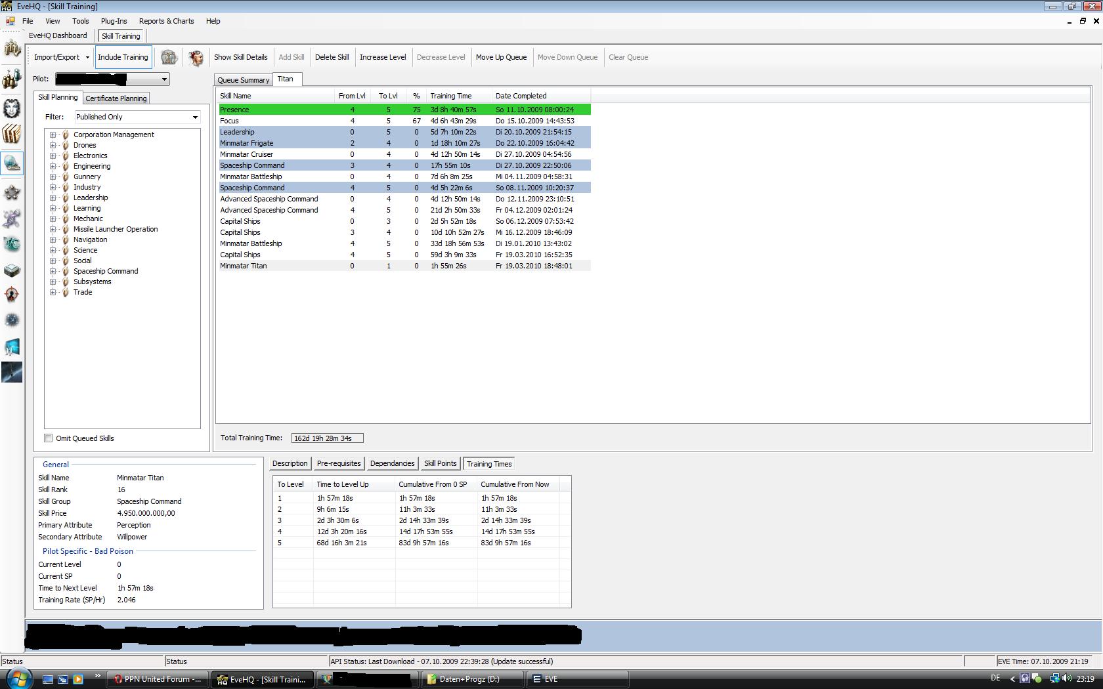Click the Increase Level button

[383, 57]
